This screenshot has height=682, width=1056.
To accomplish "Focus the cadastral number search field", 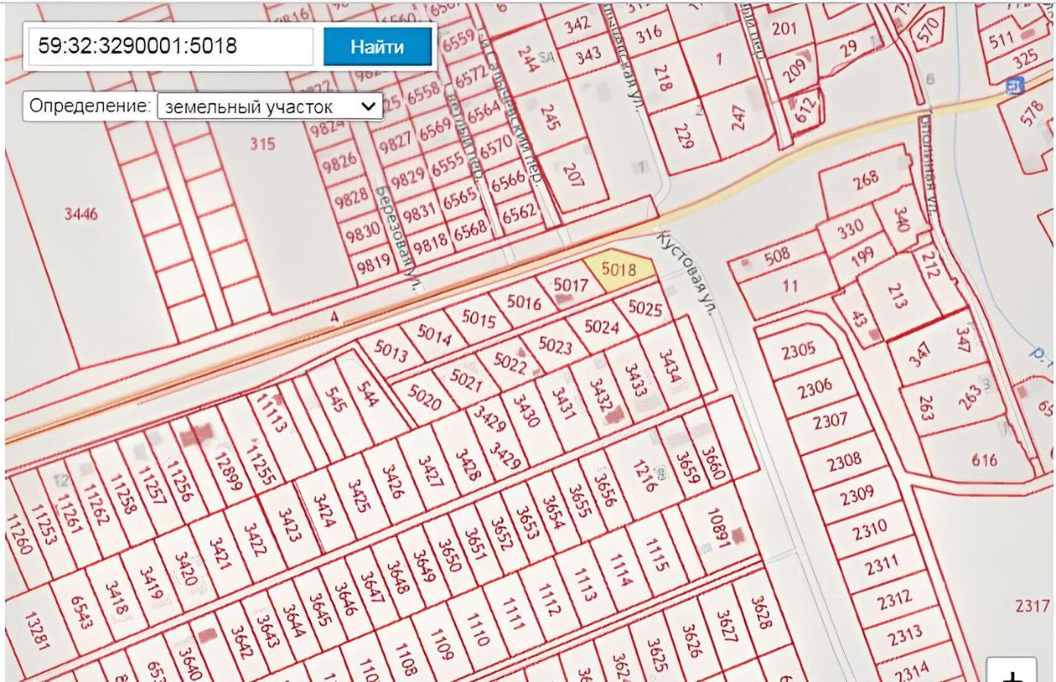I will [170, 46].
